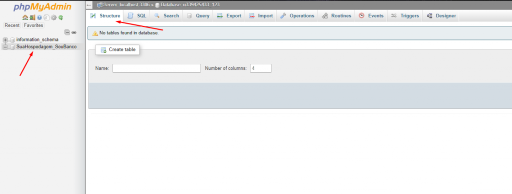Go to the Import tab
The image size is (512, 194).
point(260,15)
